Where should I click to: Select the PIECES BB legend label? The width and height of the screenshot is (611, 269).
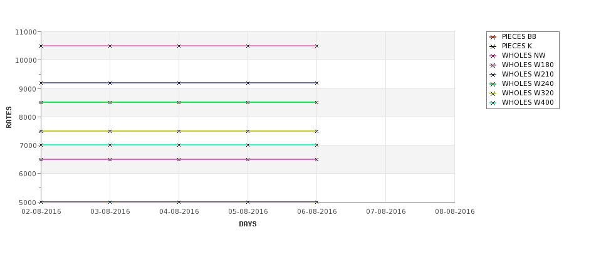[519, 37]
